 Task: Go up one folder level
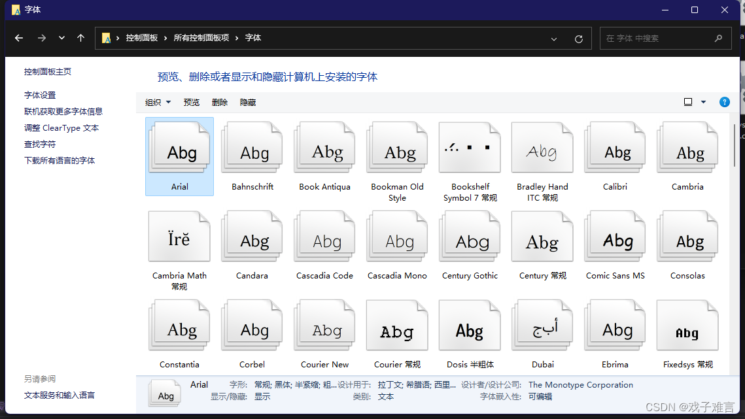click(80, 38)
